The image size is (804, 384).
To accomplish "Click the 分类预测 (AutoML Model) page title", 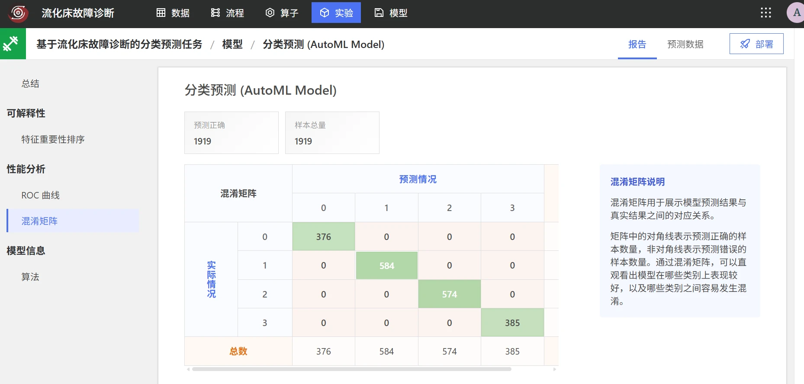I will click(260, 90).
